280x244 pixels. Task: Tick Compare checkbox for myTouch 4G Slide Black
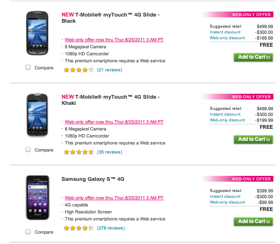point(28,67)
